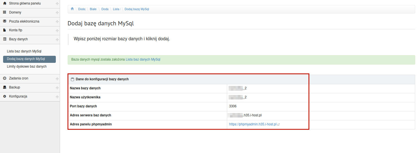Image resolution: width=418 pixels, height=153 pixels.
Task: Click the Dodaj bazę MySql breadcrumb
Action: 137,9
